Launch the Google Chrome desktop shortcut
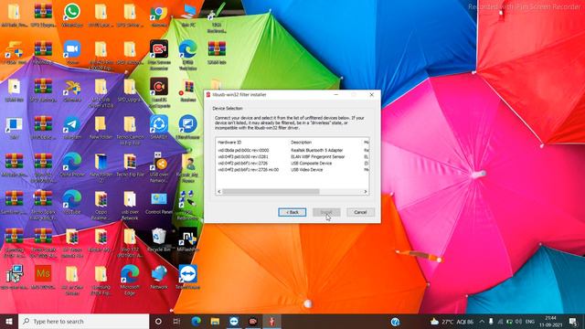585x329 pixels. 159,15
